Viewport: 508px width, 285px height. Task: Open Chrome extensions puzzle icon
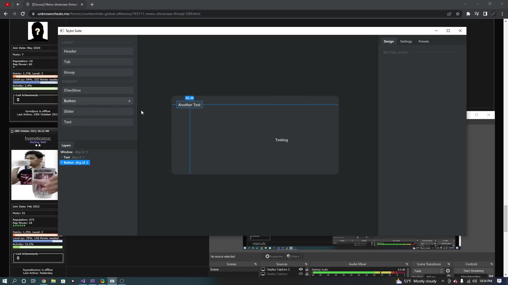tap(468, 14)
